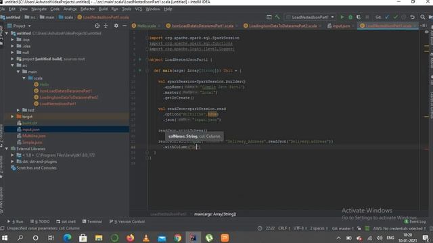433x243 pixels.
Task: Open the Run tool window button
Action: [15, 221]
